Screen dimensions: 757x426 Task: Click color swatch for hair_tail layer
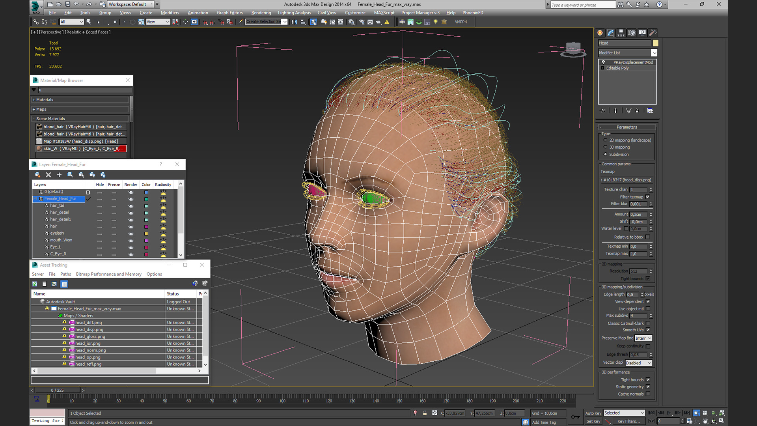[146, 206]
